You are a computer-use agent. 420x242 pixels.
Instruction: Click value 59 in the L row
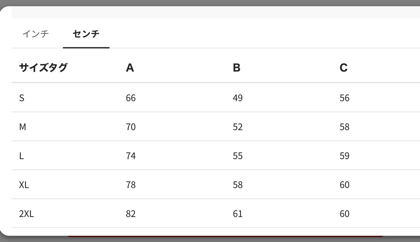[345, 156]
